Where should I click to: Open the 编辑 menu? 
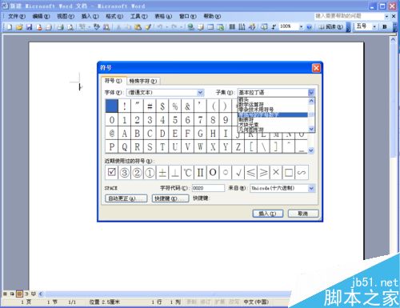[41, 17]
